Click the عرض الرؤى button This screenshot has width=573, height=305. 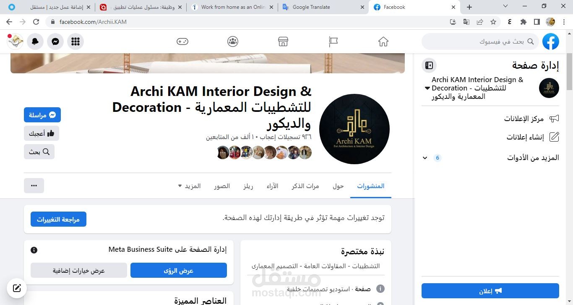pos(179,270)
